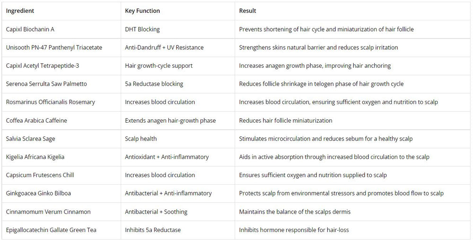The image size is (473, 242).
Task: Click the Result column header
Action: [247, 11]
